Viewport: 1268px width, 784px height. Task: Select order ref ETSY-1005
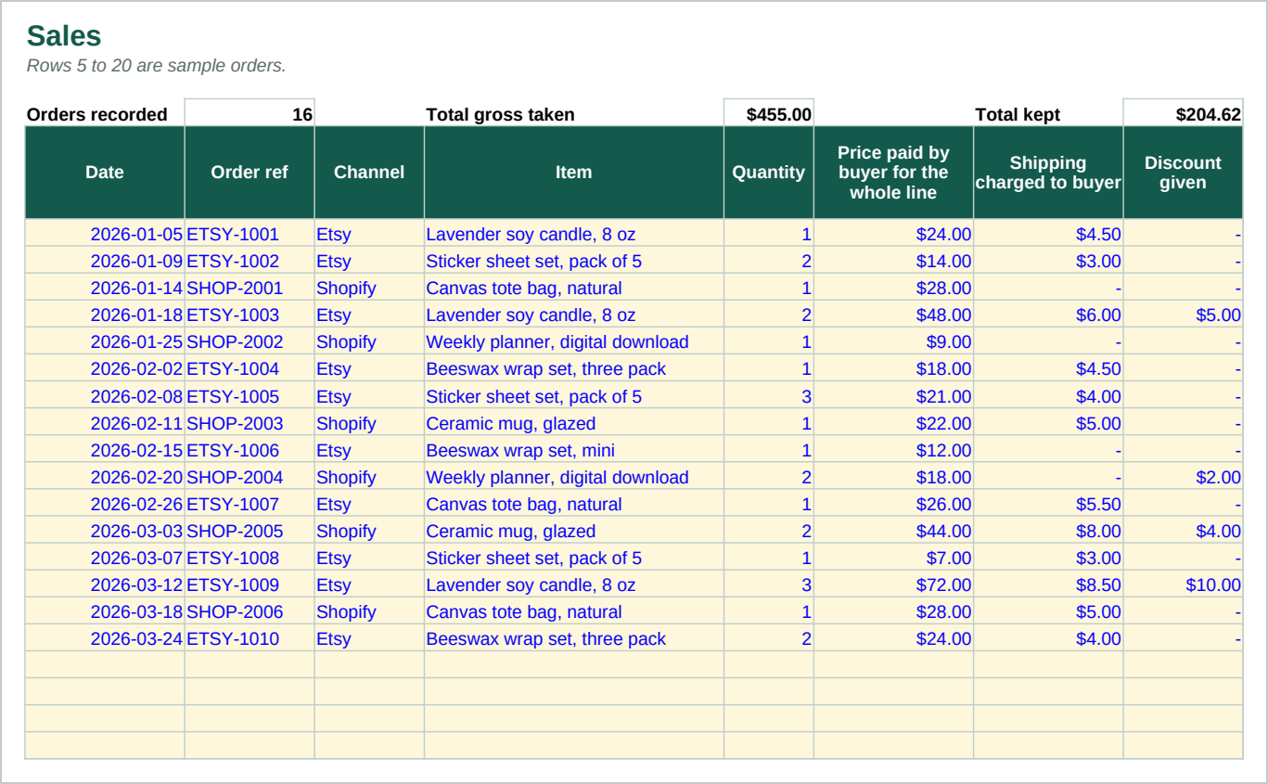(250, 396)
